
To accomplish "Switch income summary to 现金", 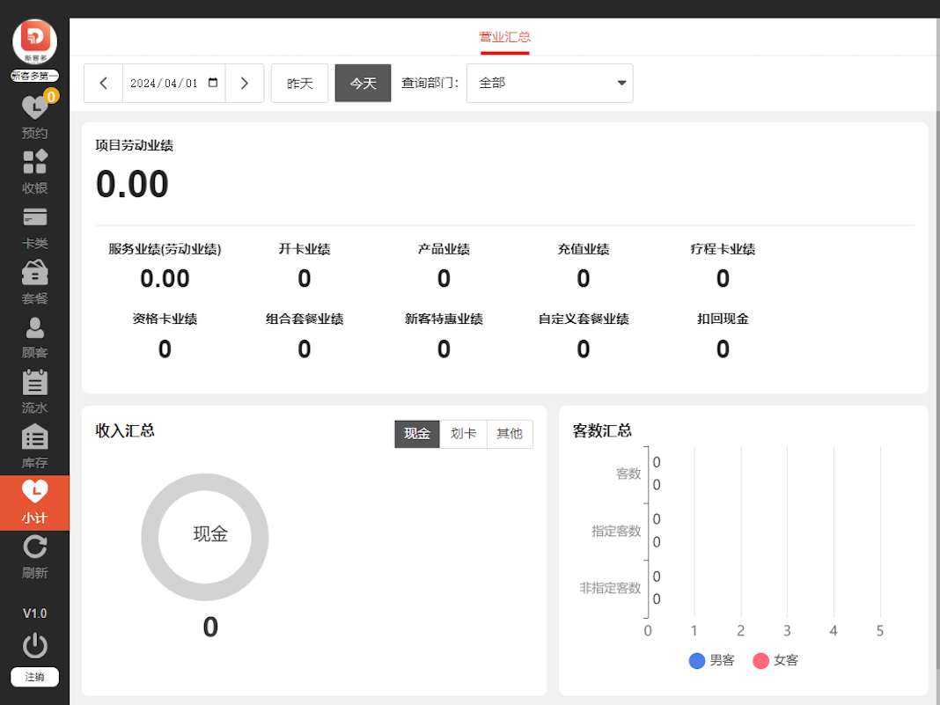I will tap(417, 433).
